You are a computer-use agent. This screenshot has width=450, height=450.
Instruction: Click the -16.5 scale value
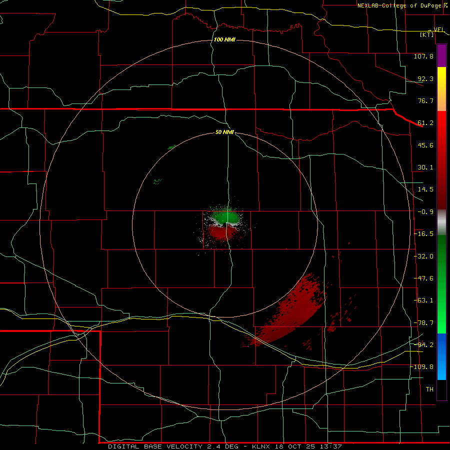click(423, 234)
